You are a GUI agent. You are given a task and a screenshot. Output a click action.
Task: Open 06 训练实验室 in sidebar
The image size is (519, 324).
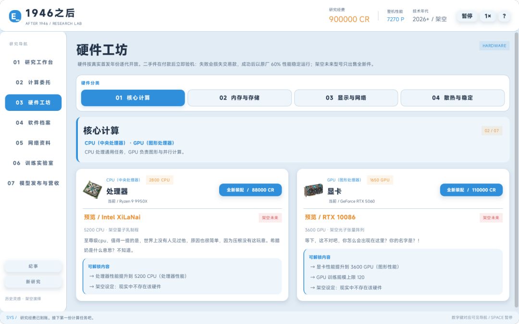[x=33, y=163]
